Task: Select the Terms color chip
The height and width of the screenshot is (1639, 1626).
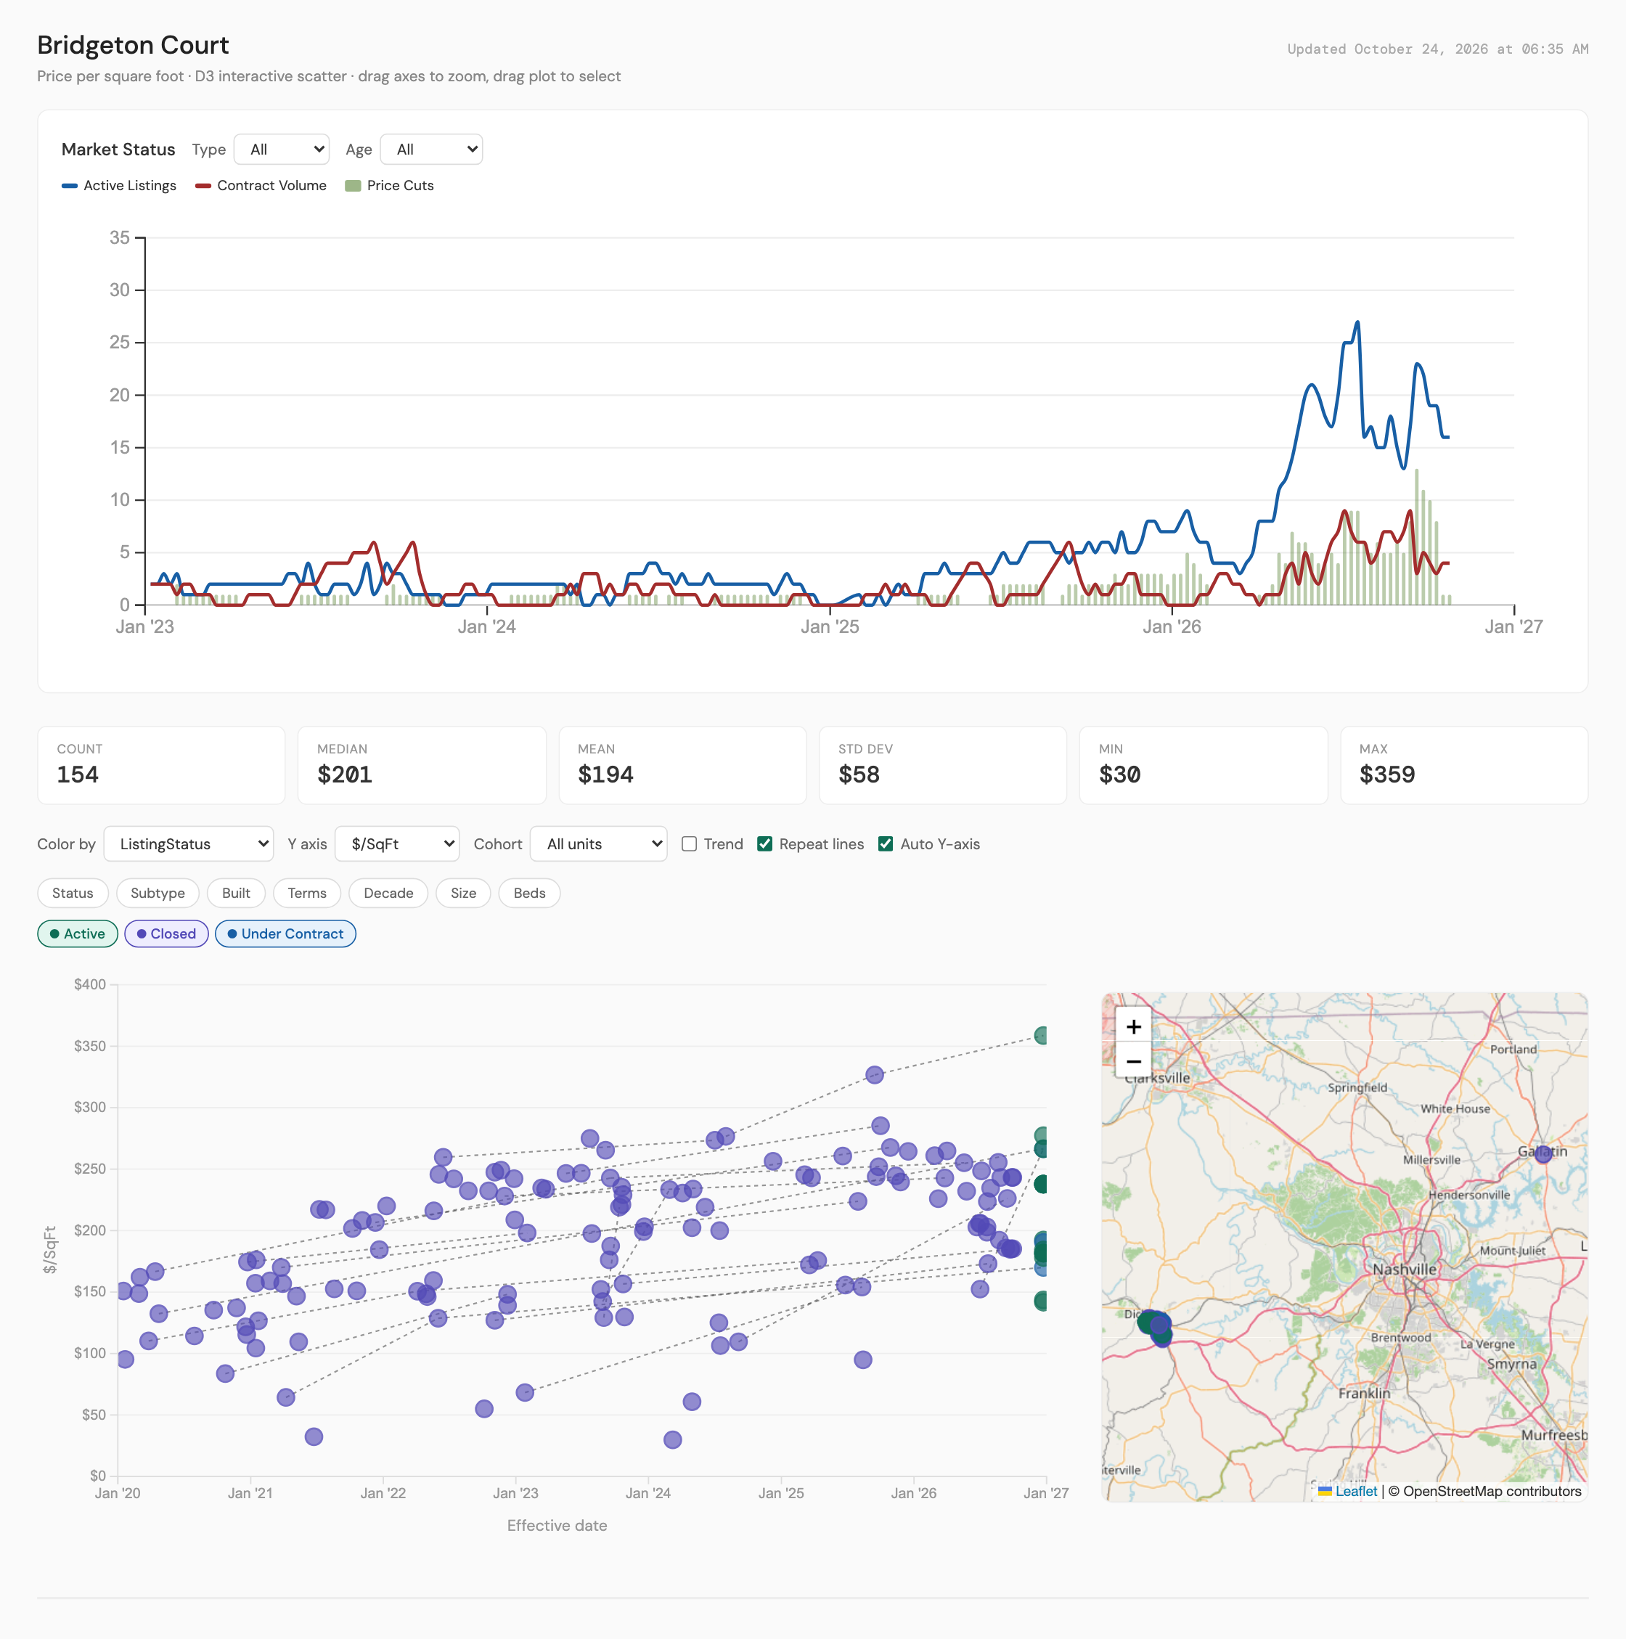Action: point(307,894)
